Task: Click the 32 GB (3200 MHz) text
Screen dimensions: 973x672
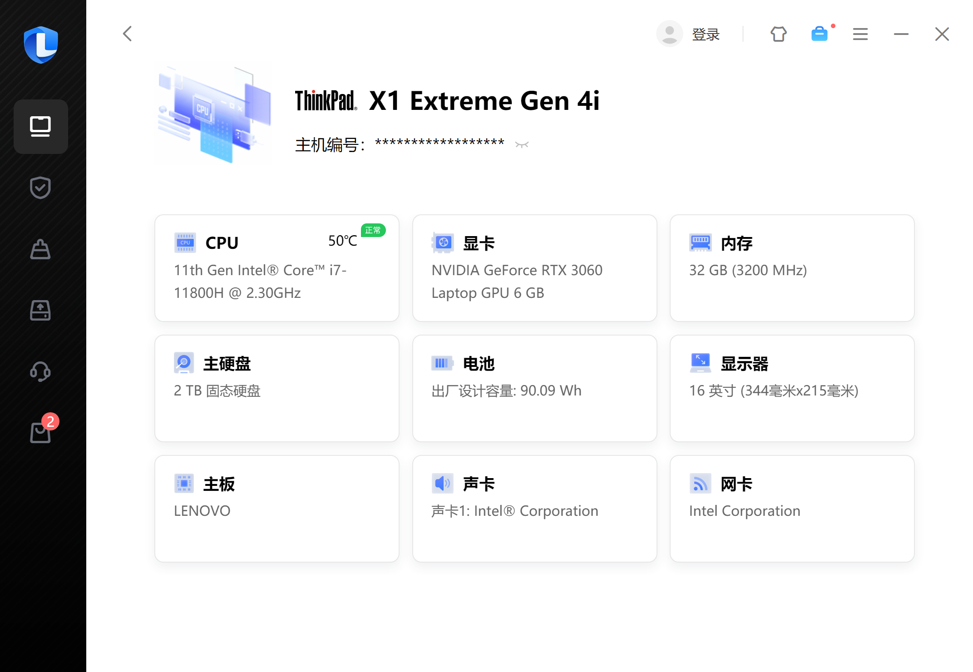Action: click(748, 270)
